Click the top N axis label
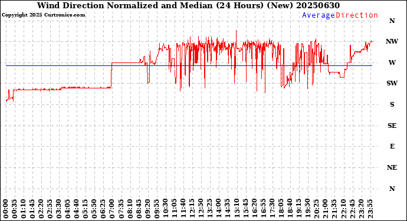Screen dimensions: 407x221 click(x=392, y=21)
